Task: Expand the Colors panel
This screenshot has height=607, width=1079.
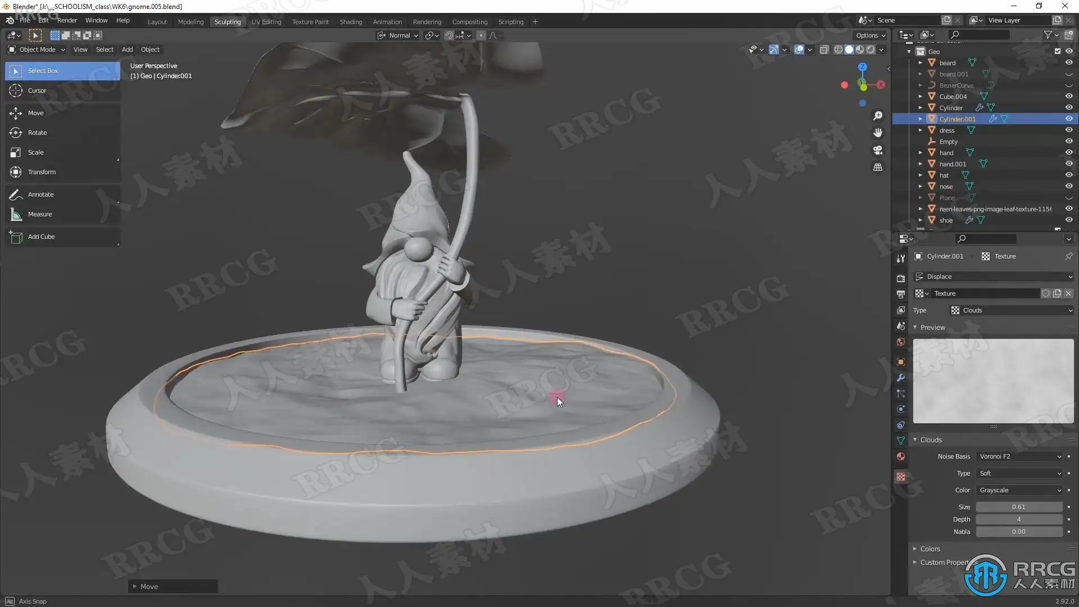Action: [x=930, y=549]
